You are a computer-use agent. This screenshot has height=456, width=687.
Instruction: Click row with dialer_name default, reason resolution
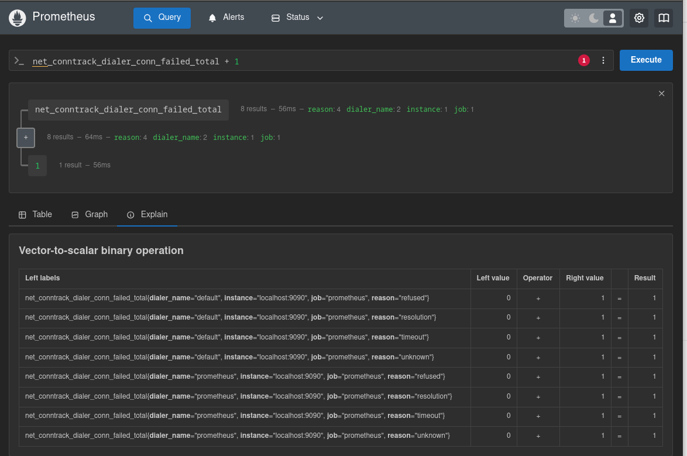coord(341,317)
